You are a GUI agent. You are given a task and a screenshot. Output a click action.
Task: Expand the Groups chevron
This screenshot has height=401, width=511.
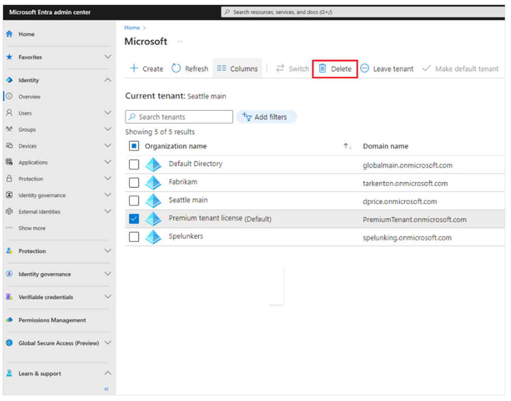click(108, 129)
